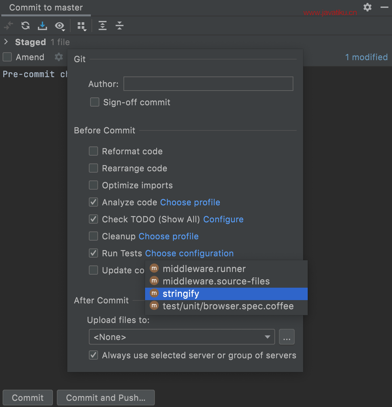Enable the Amend checkbox

(x=7, y=57)
